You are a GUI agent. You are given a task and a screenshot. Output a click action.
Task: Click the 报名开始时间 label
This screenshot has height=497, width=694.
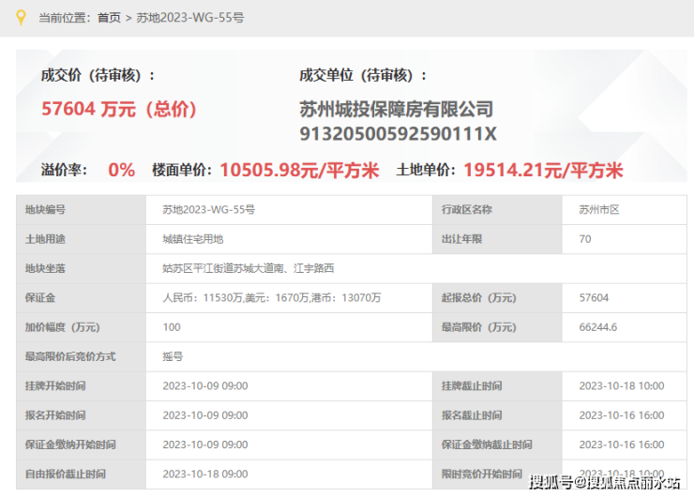click(55, 415)
